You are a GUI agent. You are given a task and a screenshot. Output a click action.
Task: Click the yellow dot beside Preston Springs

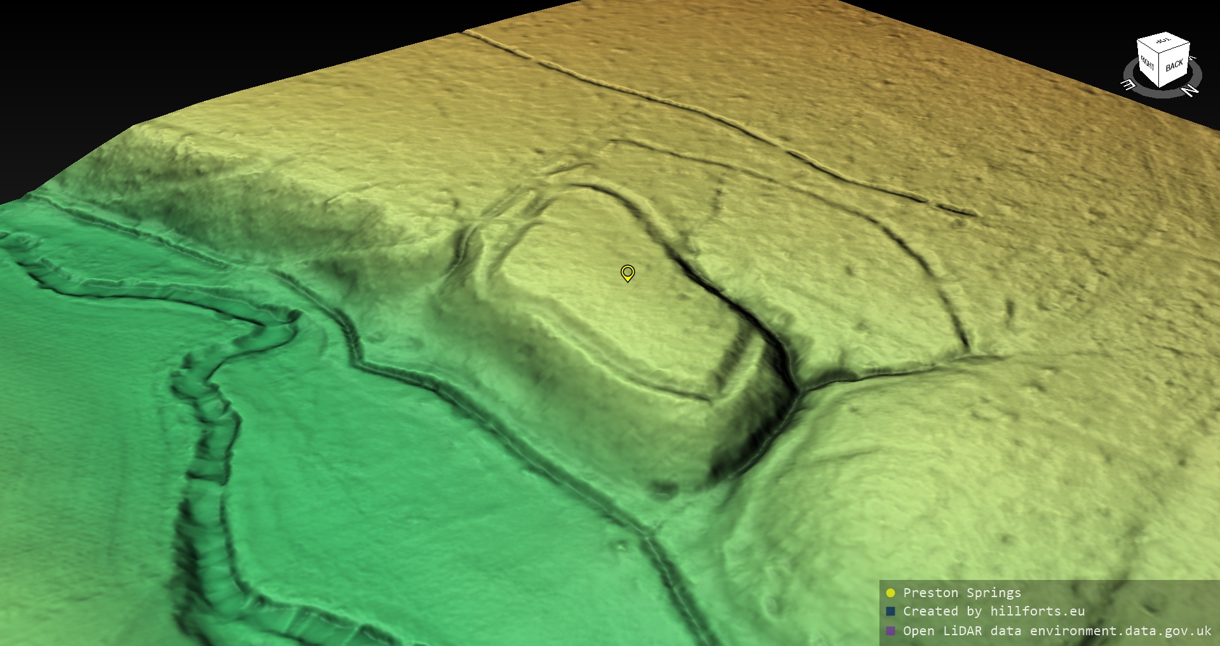[890, 593]
